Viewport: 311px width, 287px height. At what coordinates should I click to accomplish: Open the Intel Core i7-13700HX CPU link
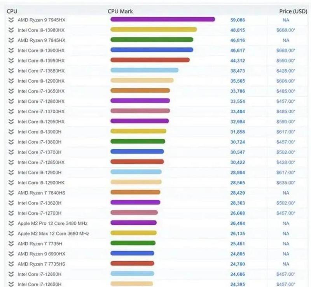[x=41, y=111]
